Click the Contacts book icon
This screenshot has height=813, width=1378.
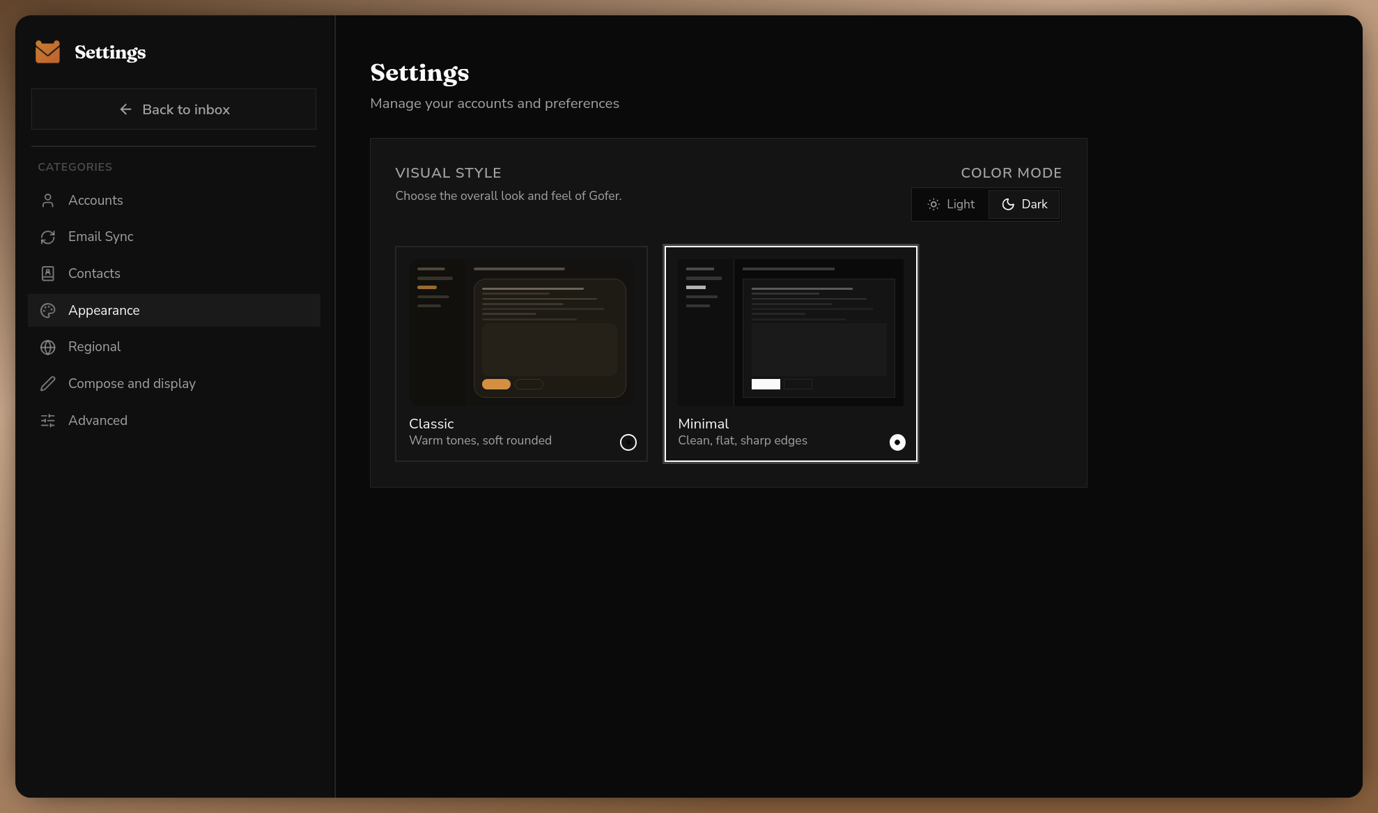pos(47,274)
